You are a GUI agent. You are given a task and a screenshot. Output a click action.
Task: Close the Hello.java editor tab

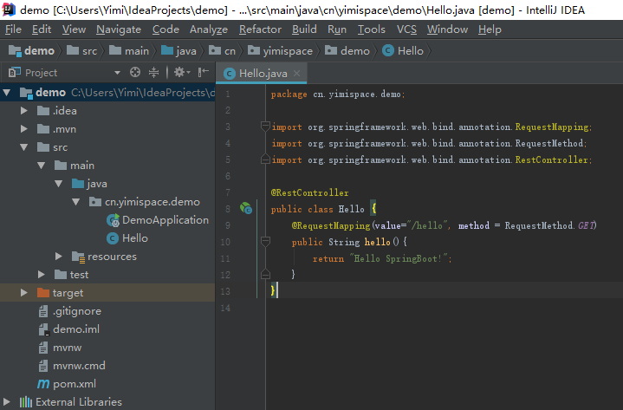[x=297, y=73]
